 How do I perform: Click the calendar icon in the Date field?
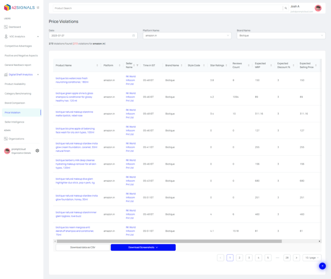(133, 36)
